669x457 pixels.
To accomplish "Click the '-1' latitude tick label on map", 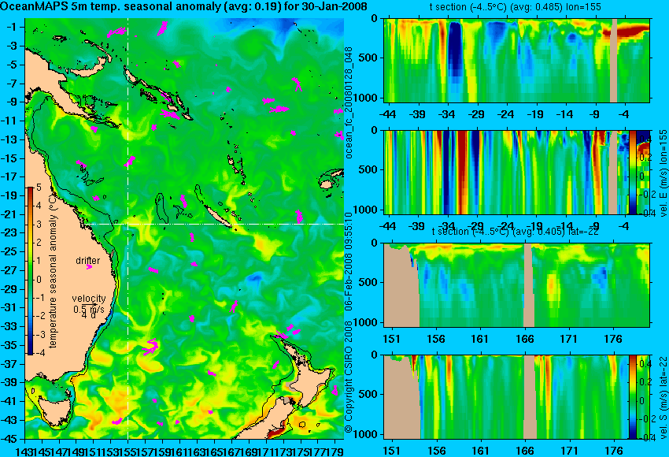I will click(x=13, y=27).
